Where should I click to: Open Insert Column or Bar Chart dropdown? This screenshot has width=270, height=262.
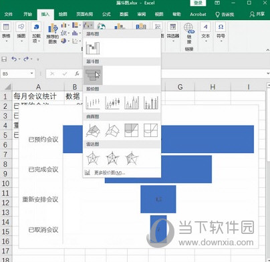tap(65, 25)
